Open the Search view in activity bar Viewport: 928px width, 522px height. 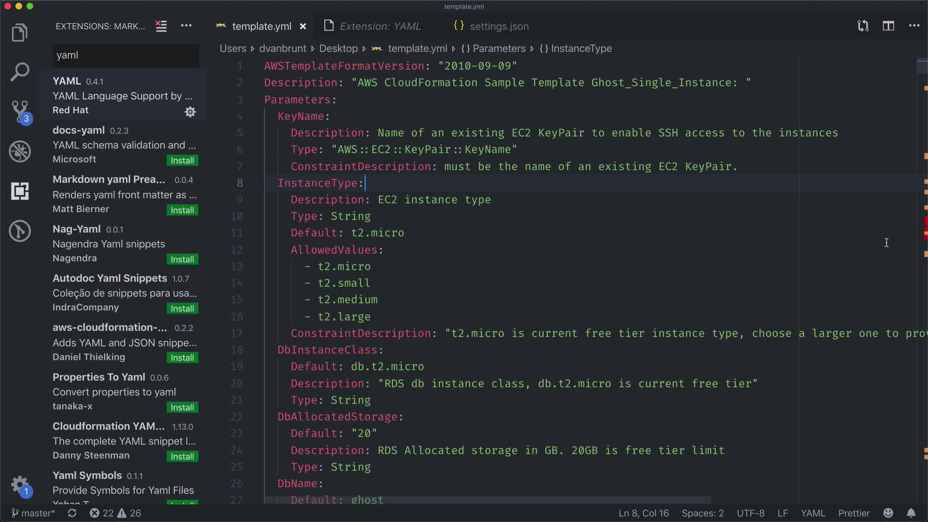20,72
